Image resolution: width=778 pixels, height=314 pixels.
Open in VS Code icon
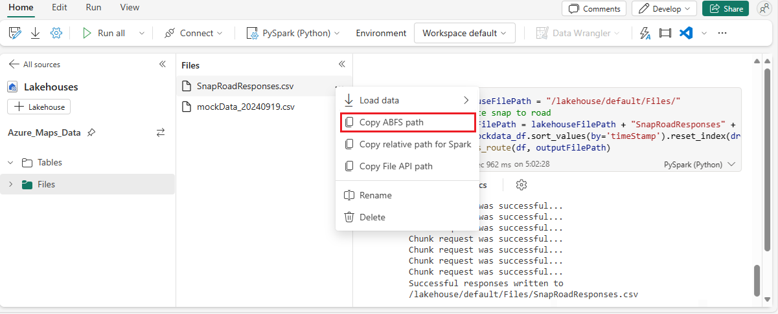click(686, 33)
